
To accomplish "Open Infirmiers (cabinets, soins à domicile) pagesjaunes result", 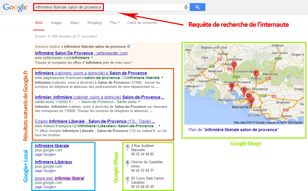I will [x=91, y=73].
